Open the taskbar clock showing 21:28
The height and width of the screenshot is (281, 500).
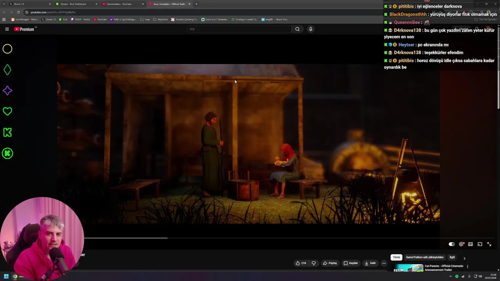coord(491,276)
